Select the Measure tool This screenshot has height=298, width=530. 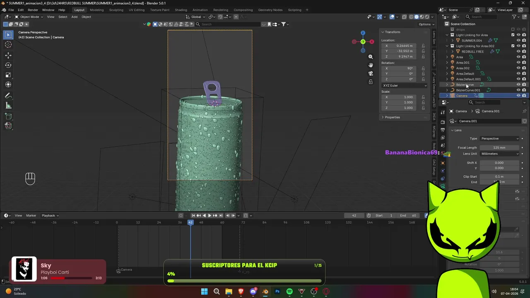8,106
